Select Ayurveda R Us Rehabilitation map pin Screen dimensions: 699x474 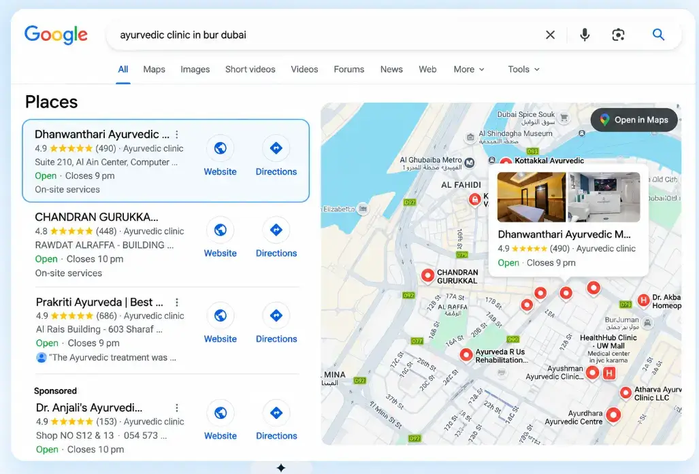[466, 354]
